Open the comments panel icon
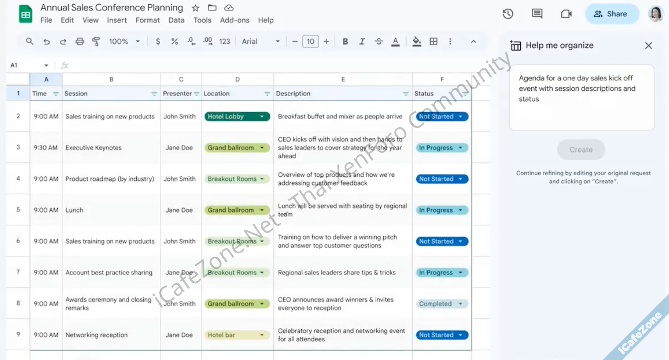The height and width of the screenshot is (360, 669). 537,14
